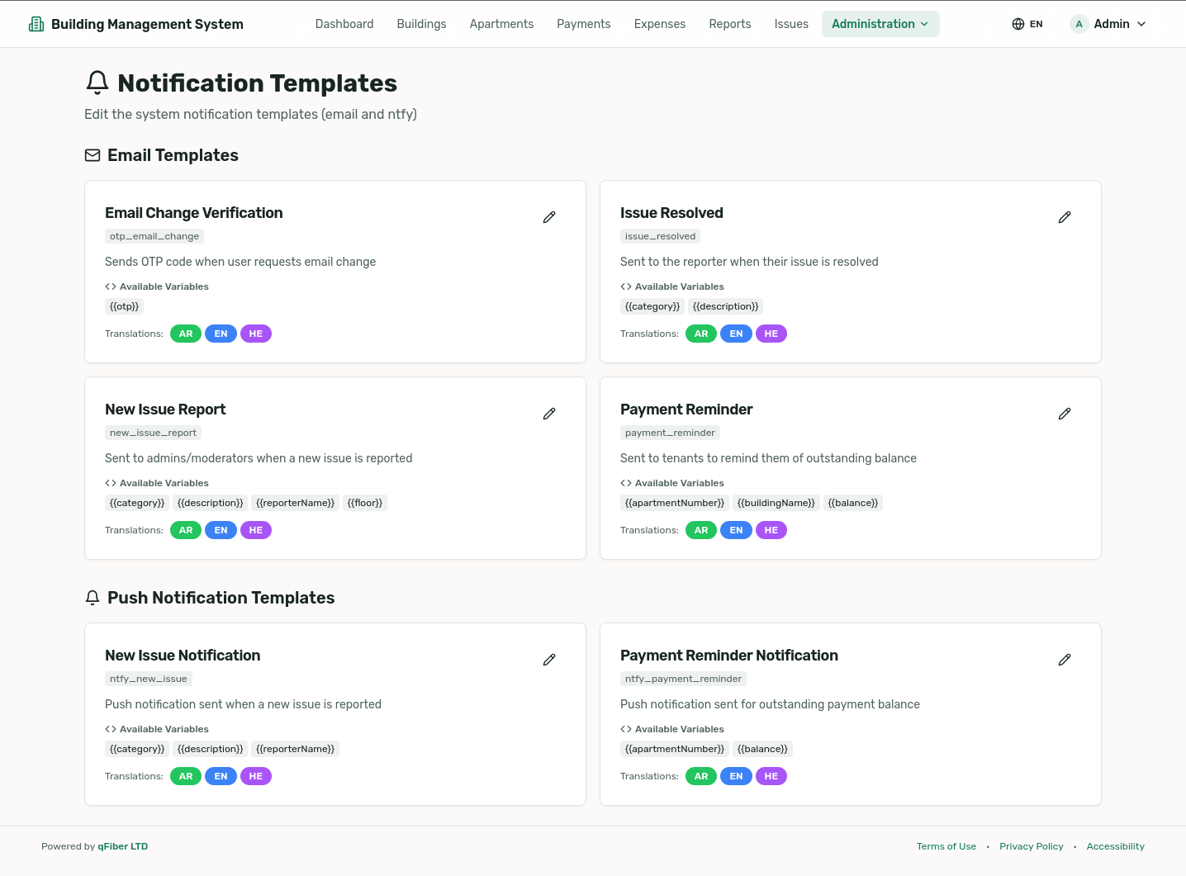1186x876 pixels.
Task: Open the Payment Reminder edit pencil
Action: pyautogui.click(x=1065, y=414)
